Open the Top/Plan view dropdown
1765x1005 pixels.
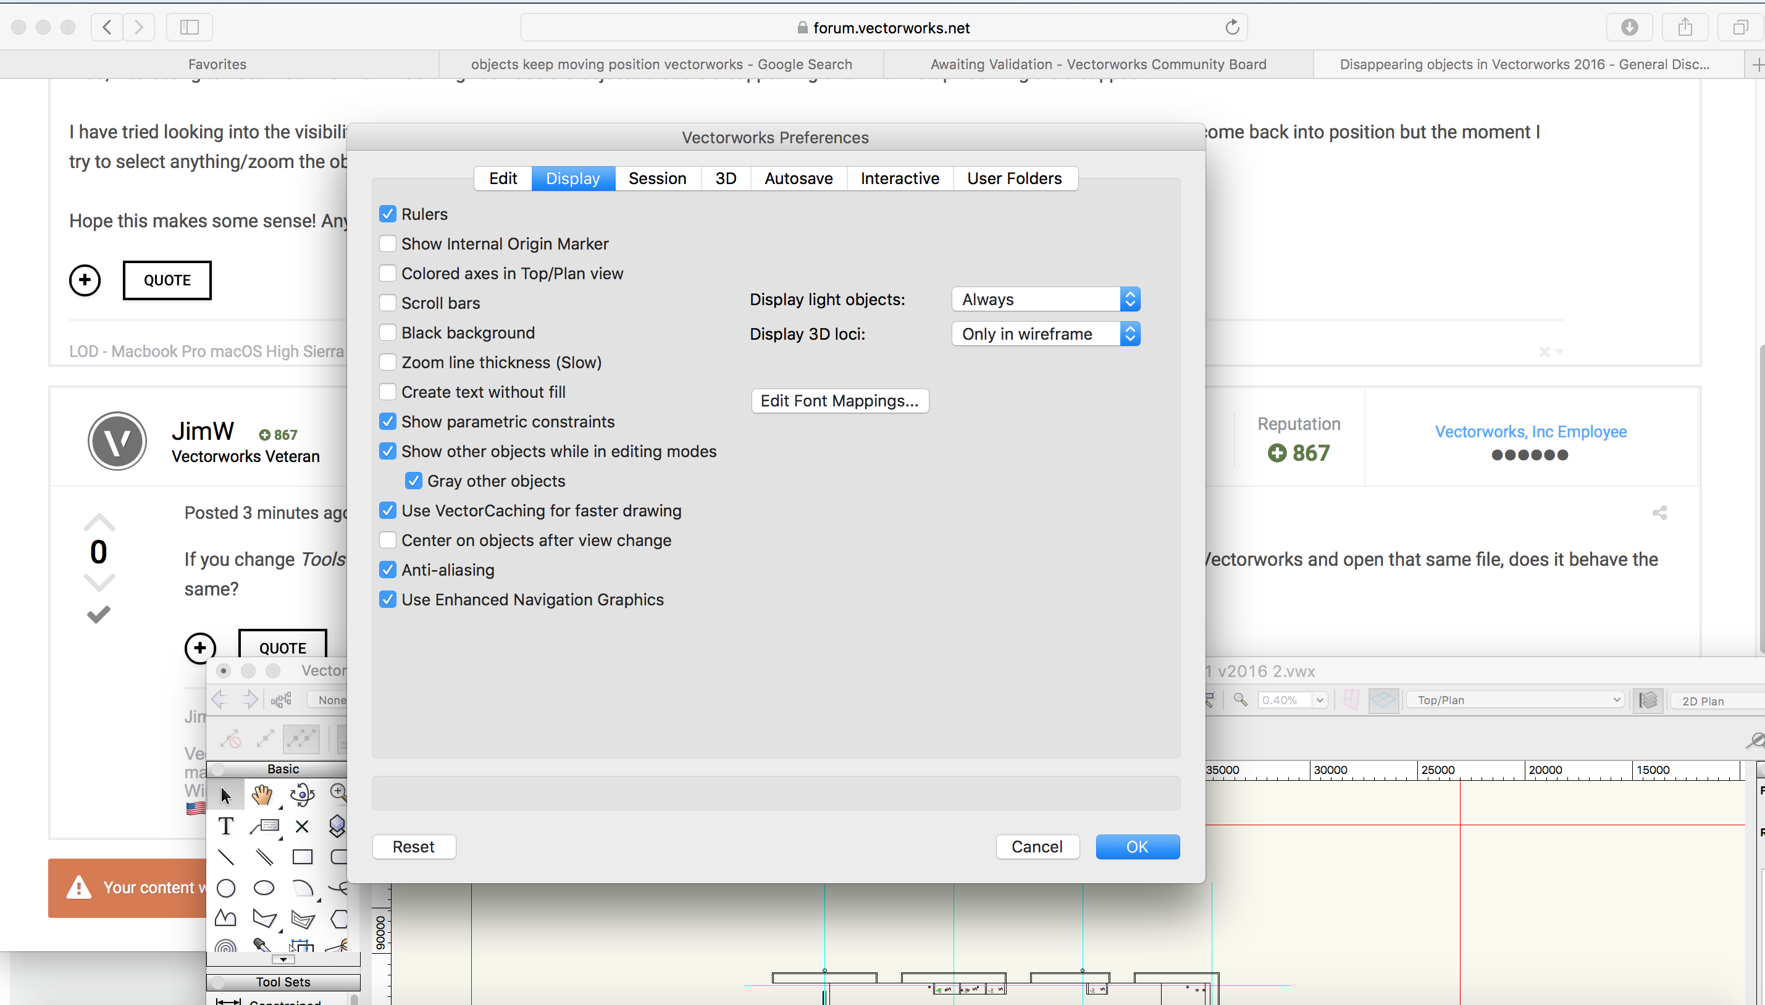[1514, 699]
